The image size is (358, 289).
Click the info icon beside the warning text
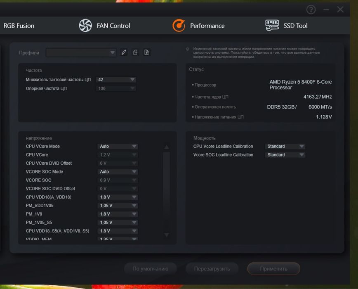pyautogui.click(x=187, y=49)
